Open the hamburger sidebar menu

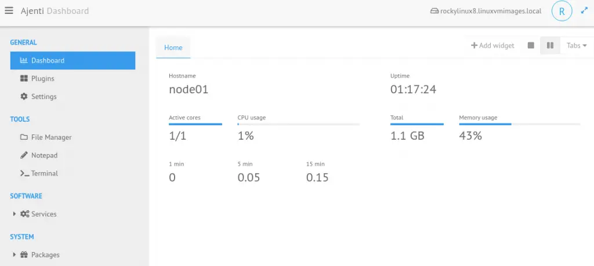[9, 10]
